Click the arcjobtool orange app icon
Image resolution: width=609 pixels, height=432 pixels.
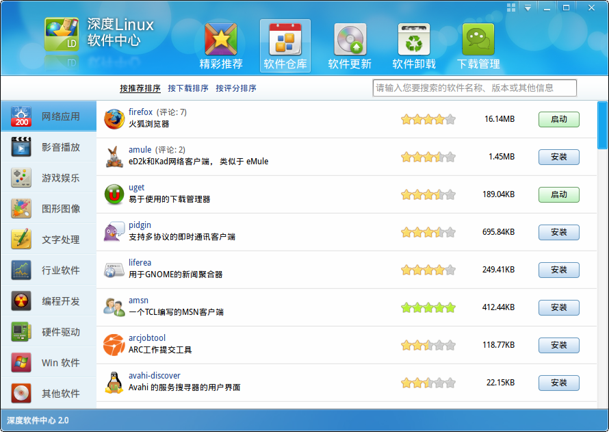pyautogui.click(x=114, y=344)
